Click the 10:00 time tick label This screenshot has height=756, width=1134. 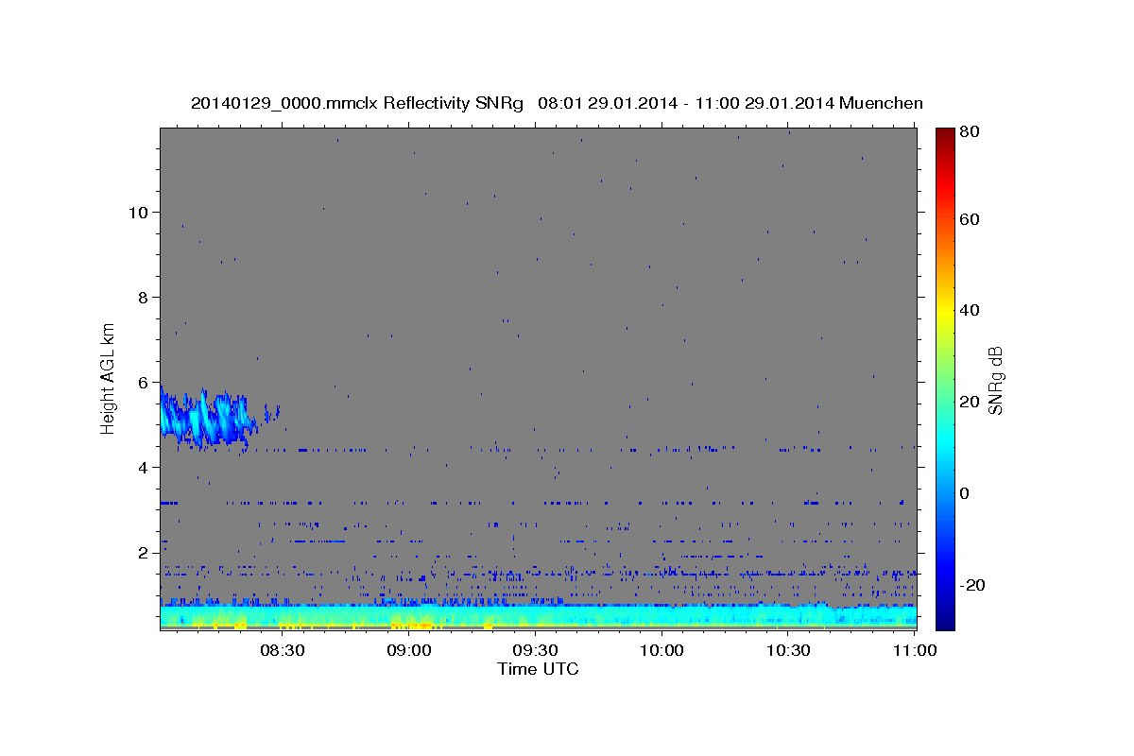click(x=661, y=651)
